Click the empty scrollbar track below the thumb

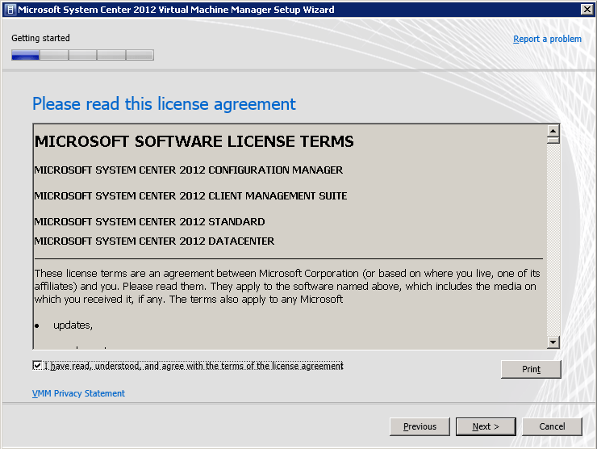553,242
